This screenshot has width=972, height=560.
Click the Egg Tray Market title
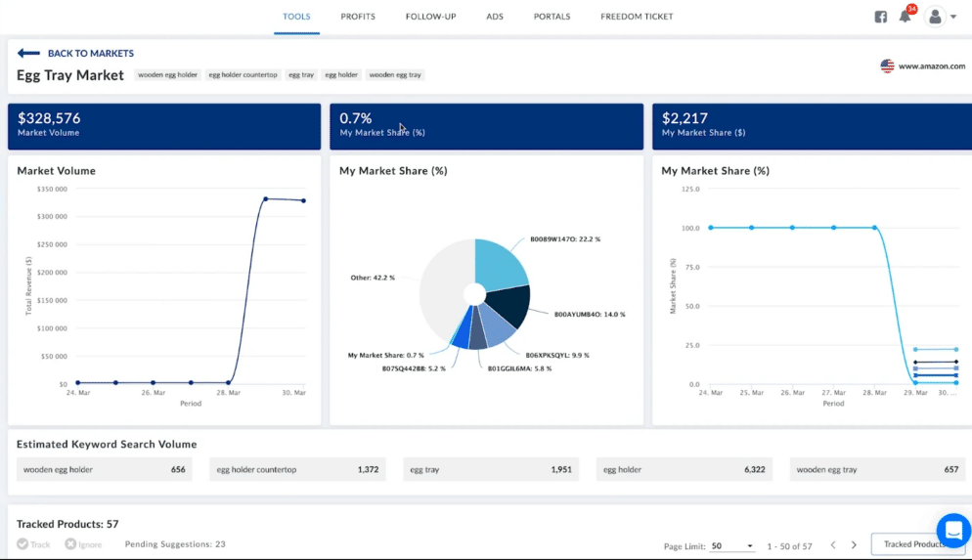[70, 75]
